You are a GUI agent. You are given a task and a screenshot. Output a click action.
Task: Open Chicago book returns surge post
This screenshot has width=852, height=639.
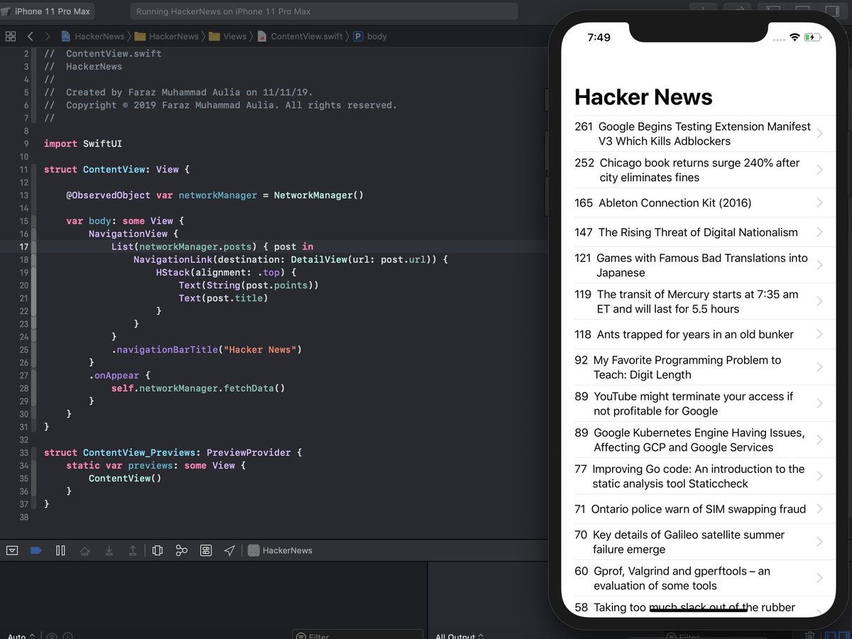(x=698, y=170)
